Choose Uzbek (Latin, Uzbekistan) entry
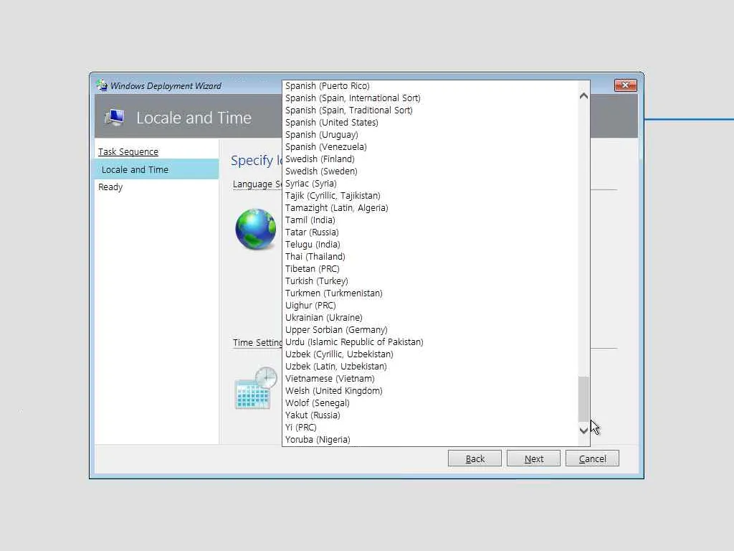 click(431, 366)
